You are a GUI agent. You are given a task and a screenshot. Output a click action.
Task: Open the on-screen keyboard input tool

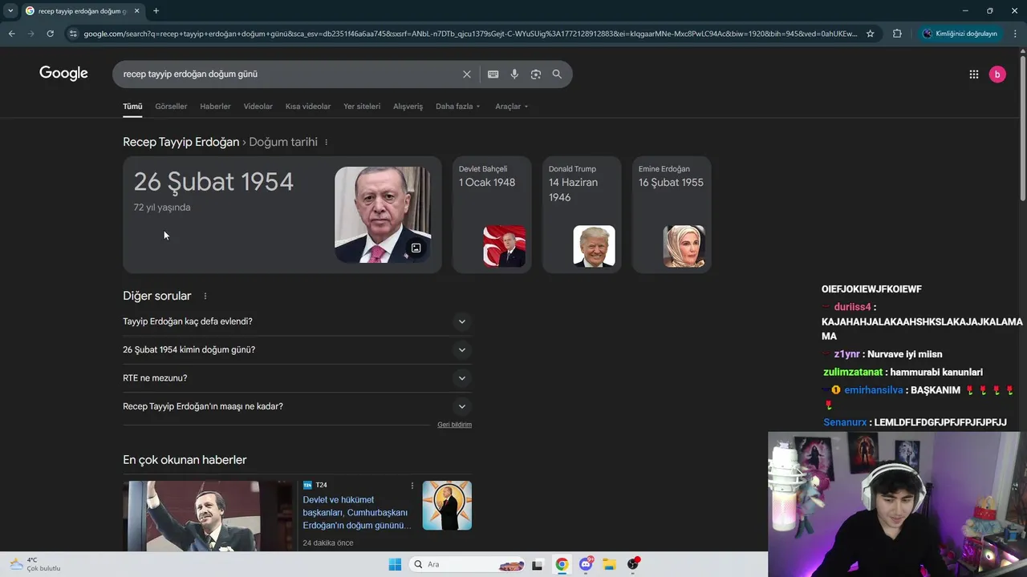tap(493, 74)
